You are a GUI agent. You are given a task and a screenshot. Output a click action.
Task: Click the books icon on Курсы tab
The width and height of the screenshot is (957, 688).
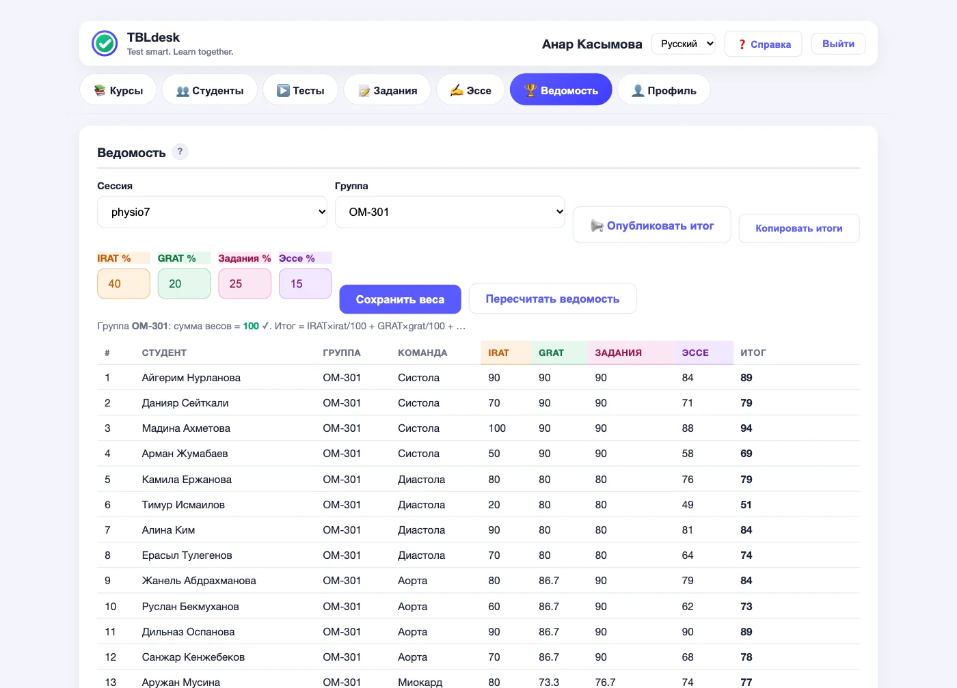coord(100,90)
